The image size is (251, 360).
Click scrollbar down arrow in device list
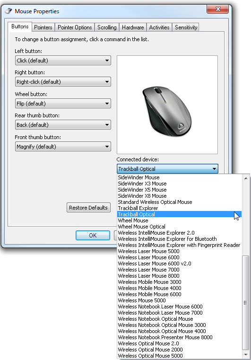(x=246, y=354)
